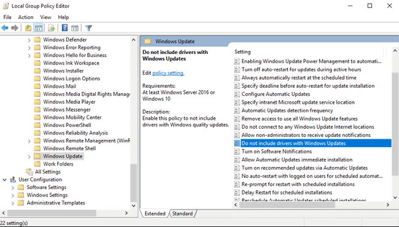Select Re-prompt for restart with scheduled installations
This screenshot has height=227, width=399.
(x=298, y=184)
